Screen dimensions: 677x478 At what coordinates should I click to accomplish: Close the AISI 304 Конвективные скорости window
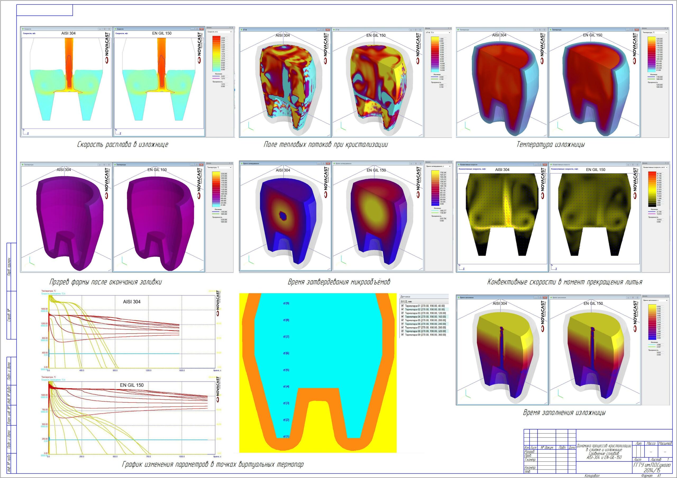click(x=544, y=164)
